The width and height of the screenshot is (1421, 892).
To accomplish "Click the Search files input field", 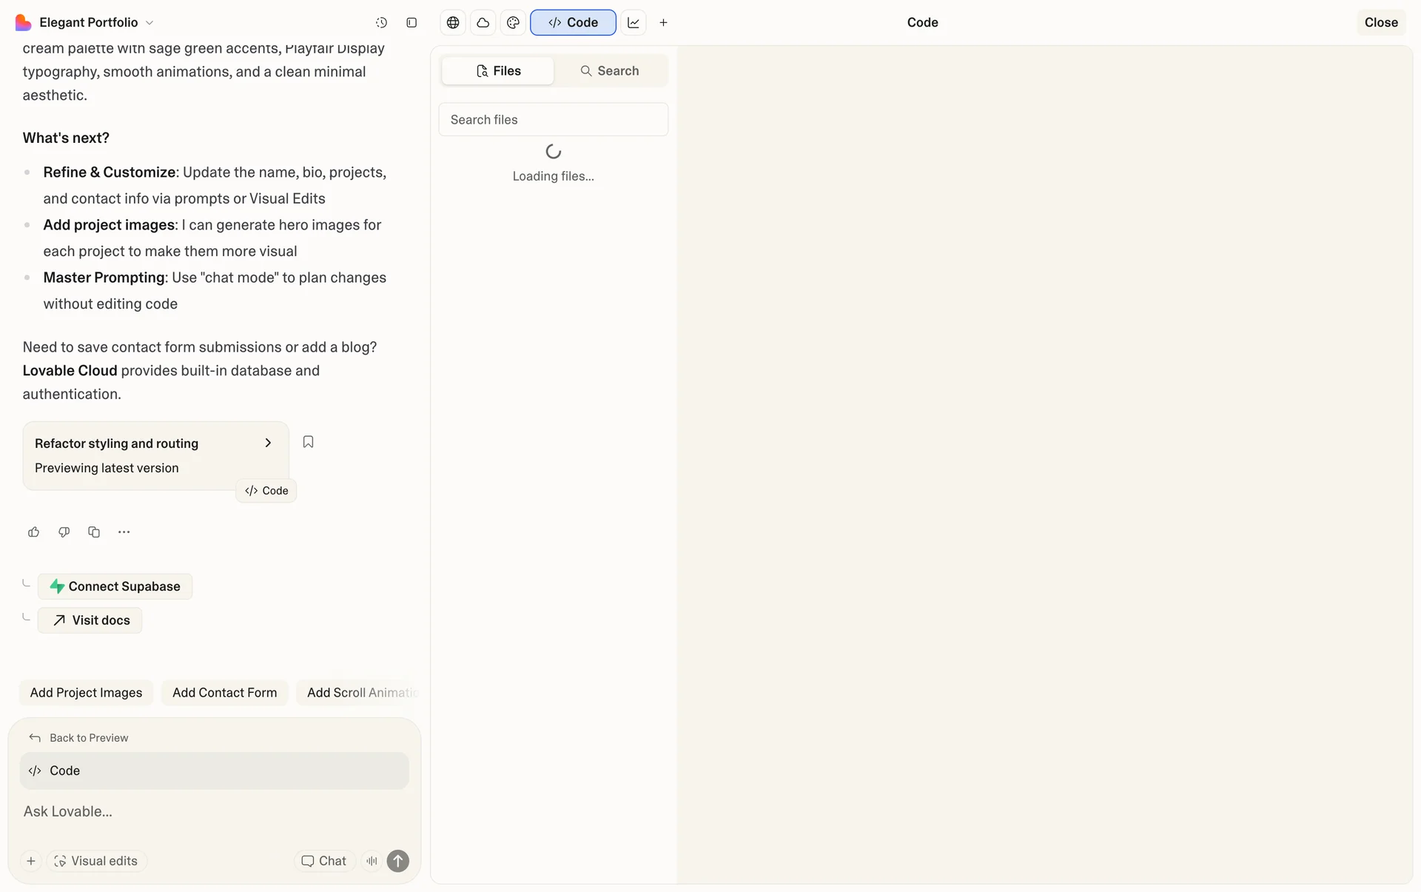I will 553,120.
